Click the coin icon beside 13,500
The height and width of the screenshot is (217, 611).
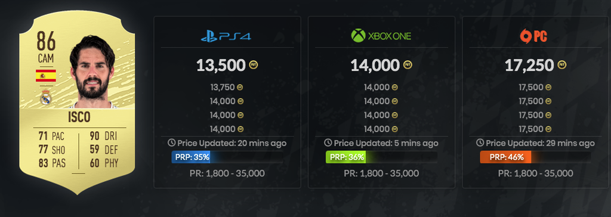click(x=253, y=64)
